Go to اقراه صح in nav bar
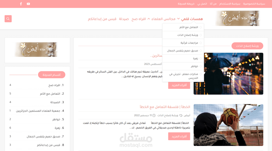 pyautogui.click(x=139, y=19)
